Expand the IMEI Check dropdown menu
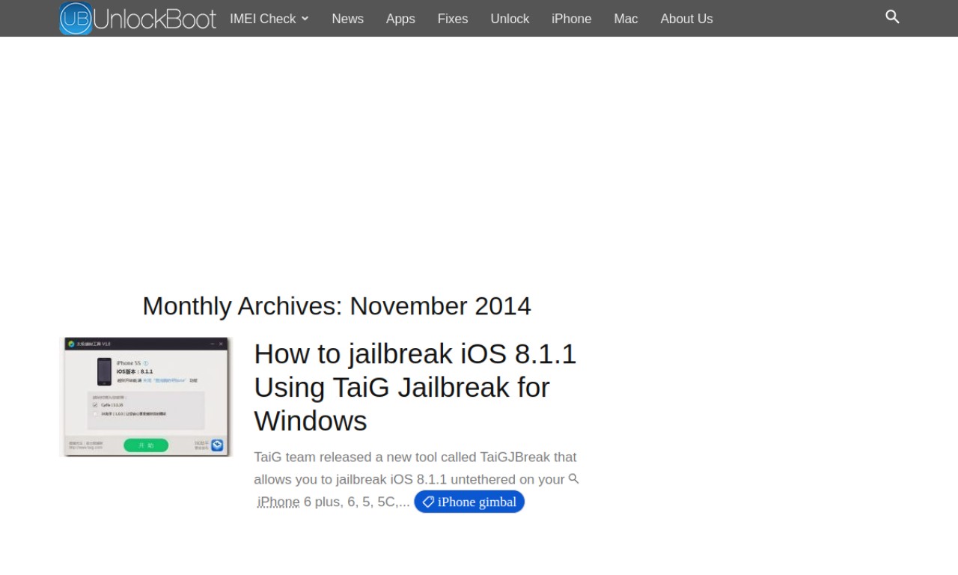 269,19
